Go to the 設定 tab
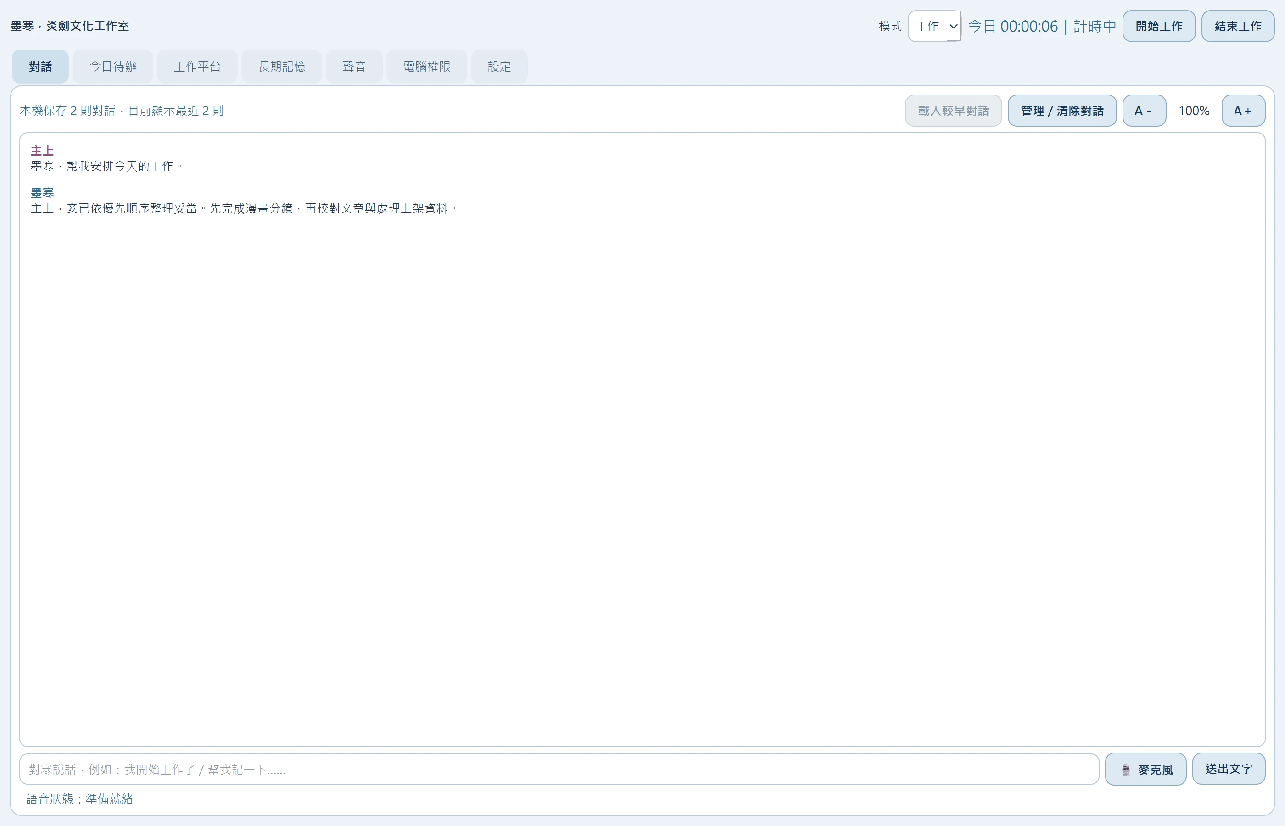Image resolution: width=1285 pixels, height=826 pixels. click(499, 67)
